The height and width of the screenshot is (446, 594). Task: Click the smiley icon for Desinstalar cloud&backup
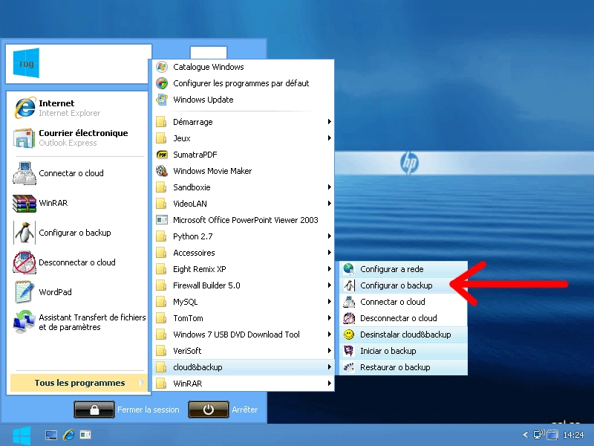[348, 334]
